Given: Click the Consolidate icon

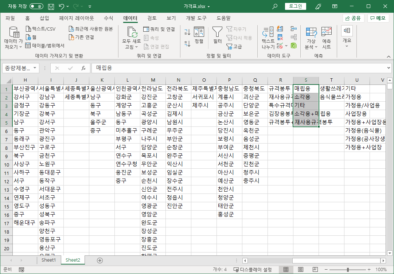Looking at the screenshot, I should (293, 29).
